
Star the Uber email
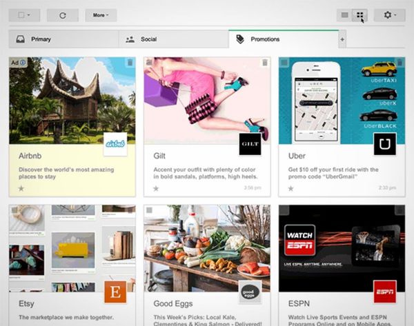click(x=291, y=187)
